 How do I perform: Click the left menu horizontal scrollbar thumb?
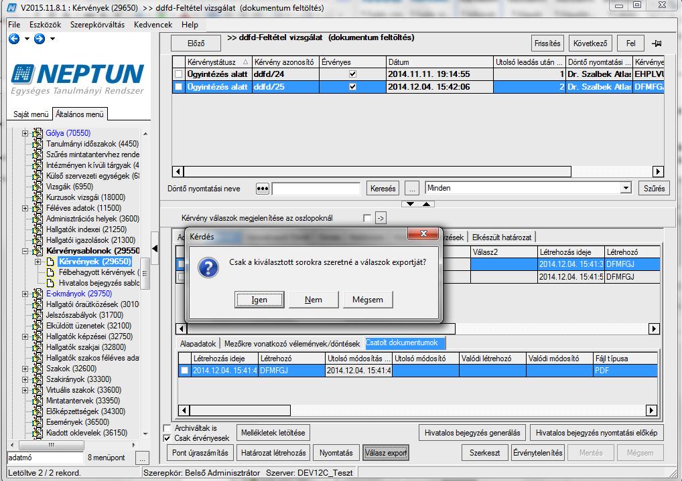52,445
